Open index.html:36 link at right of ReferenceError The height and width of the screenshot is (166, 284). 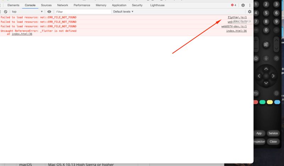(236, 31)
